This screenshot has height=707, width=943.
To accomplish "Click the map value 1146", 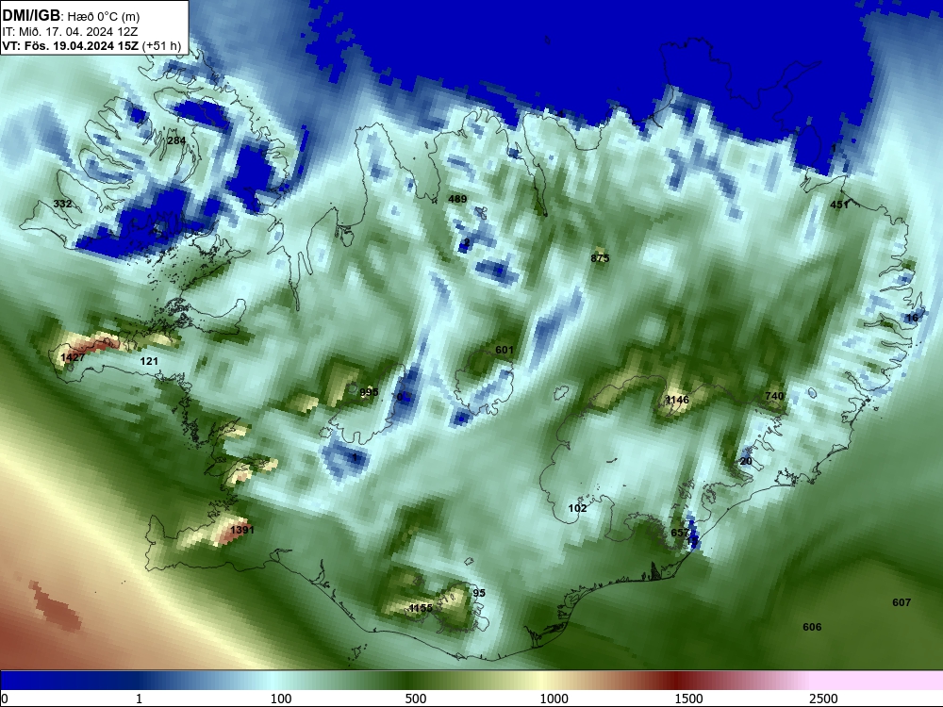I will [x=677, y=400].
